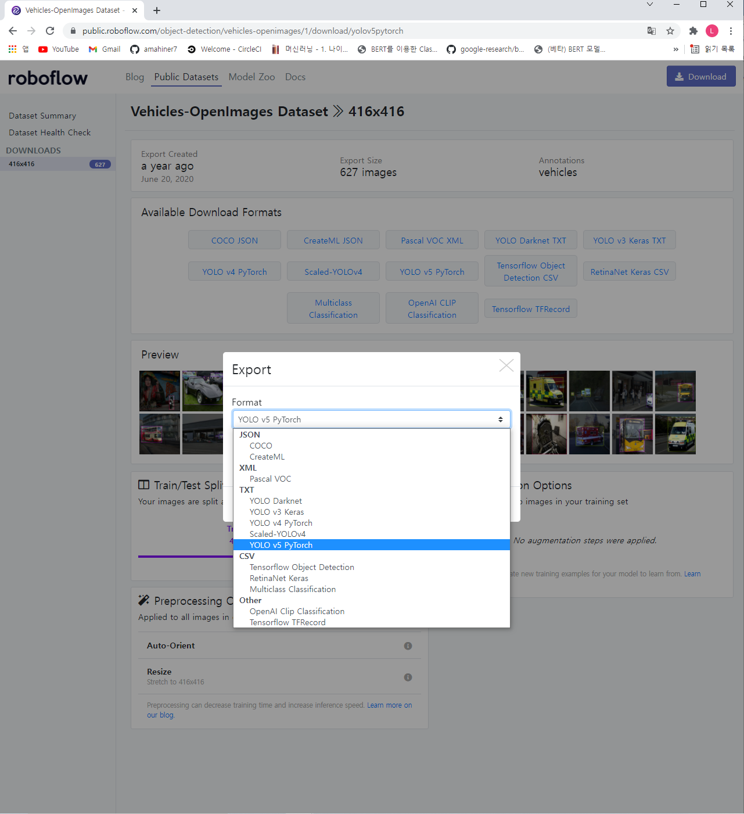The width and height of the screenshot is (744, 814).
Task: Select Tensorflow Object Detection option
Action: pos(372,567)
